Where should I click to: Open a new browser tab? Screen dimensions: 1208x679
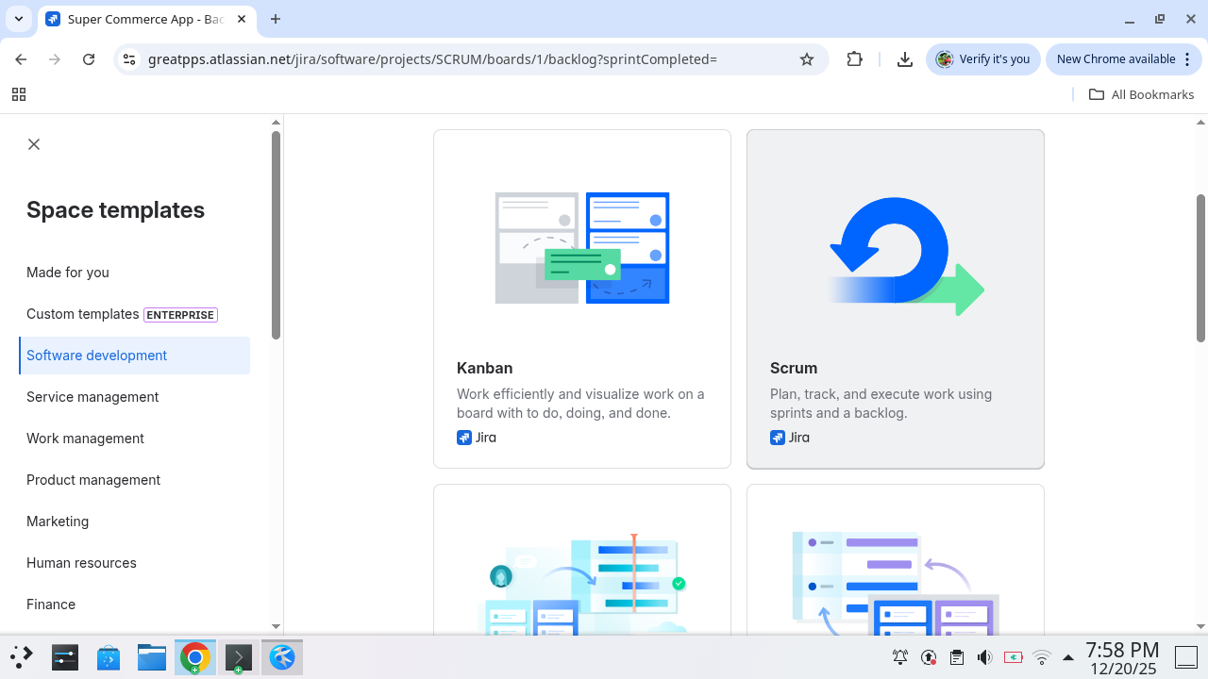tap(276, 19)
